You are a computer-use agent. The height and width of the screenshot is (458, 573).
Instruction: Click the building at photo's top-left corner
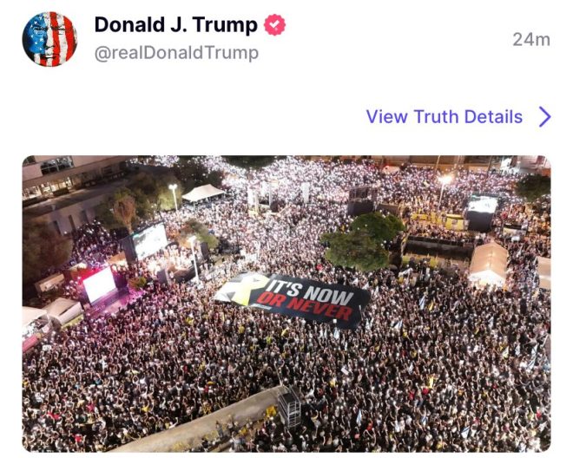coord(69,190)
